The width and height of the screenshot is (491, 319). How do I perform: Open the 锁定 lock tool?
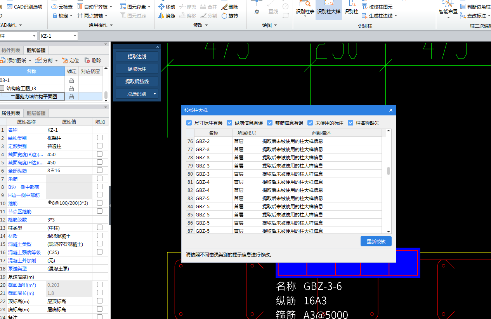(62, 16)
